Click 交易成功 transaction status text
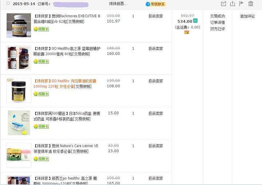Viewport: 262px width, 185px height. coord(217,16)
